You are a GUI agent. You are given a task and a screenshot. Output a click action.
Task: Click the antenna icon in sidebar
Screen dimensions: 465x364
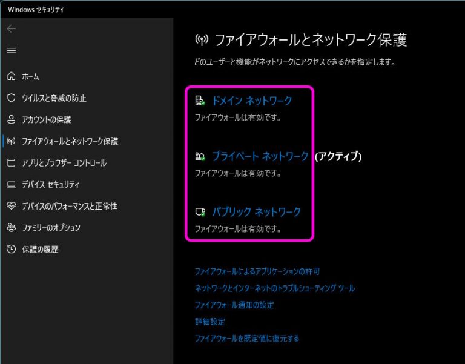[x=12, y=141]
